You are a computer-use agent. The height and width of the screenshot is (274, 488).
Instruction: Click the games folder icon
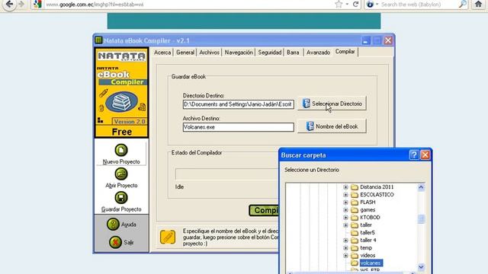click(x=355, y=210)
